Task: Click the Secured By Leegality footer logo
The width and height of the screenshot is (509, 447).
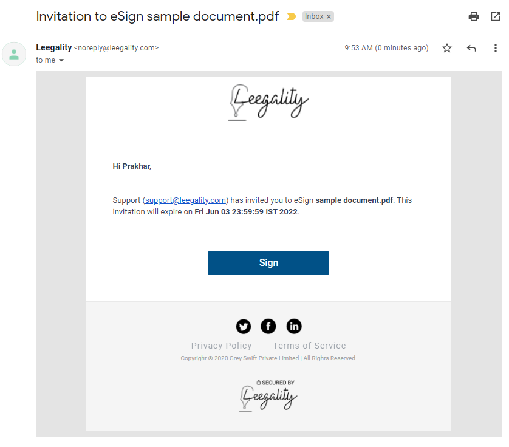Action: click(x=268, y=395)
